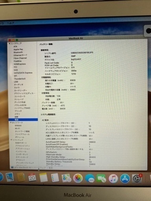
Task: Open Safari at the Dock's left edge
Action: 1,177
